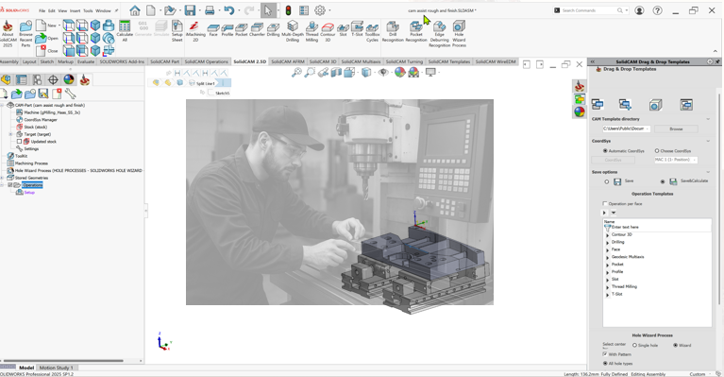
Task: Toggle the Operations folder checkbox
Action: pyautogui.click(x=9, y=185)
